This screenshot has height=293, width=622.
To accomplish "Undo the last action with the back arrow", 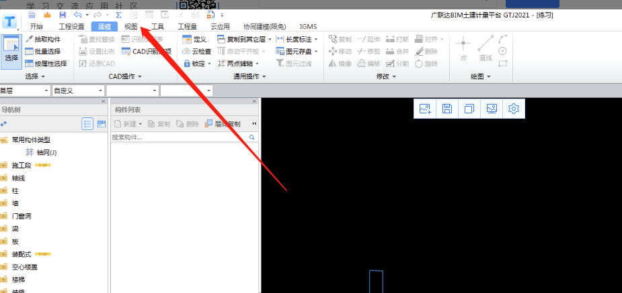I will [78, 15].
